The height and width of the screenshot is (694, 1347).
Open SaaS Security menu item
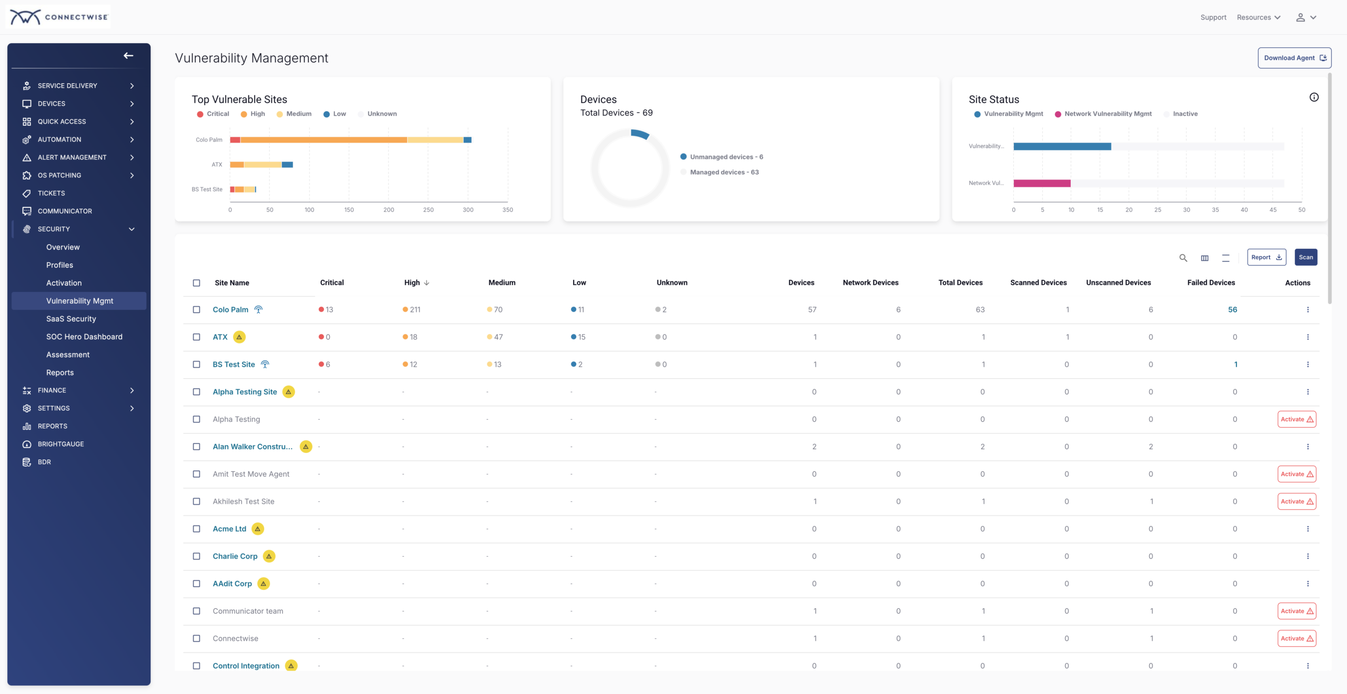tap(71, 319)
